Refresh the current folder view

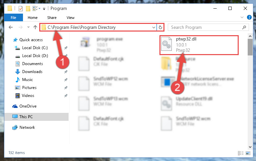click(160, 27)
